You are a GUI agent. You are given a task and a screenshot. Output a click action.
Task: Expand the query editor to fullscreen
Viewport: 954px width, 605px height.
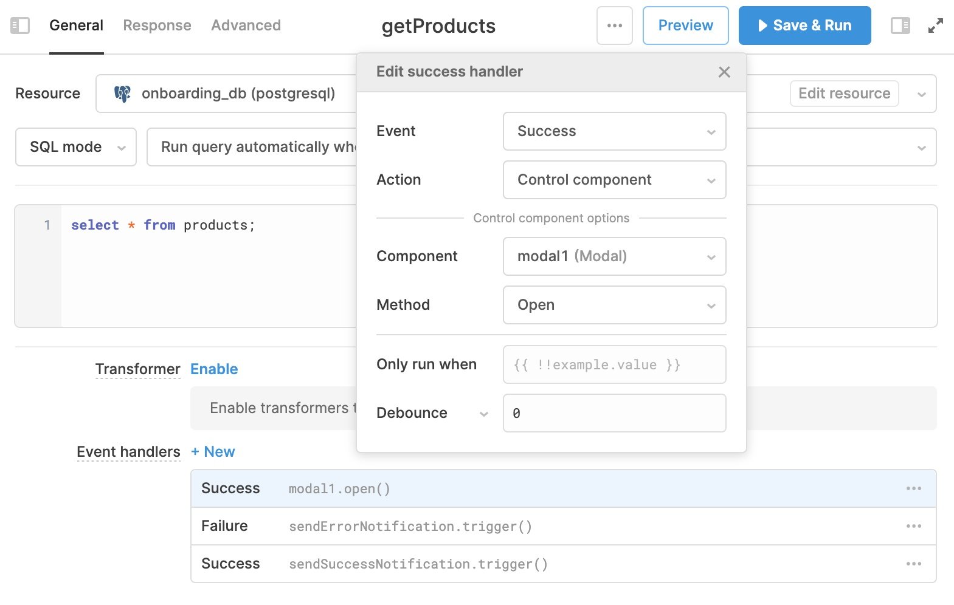935,26
